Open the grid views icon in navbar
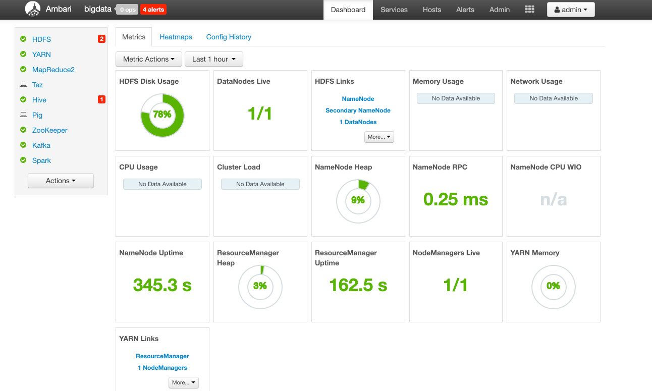Viewport: 652px width, 391px height. click(x=529, y=10)
